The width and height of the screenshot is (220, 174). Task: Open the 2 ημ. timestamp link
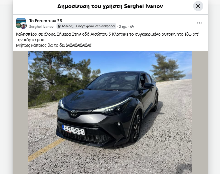click(x=123, y=27)
